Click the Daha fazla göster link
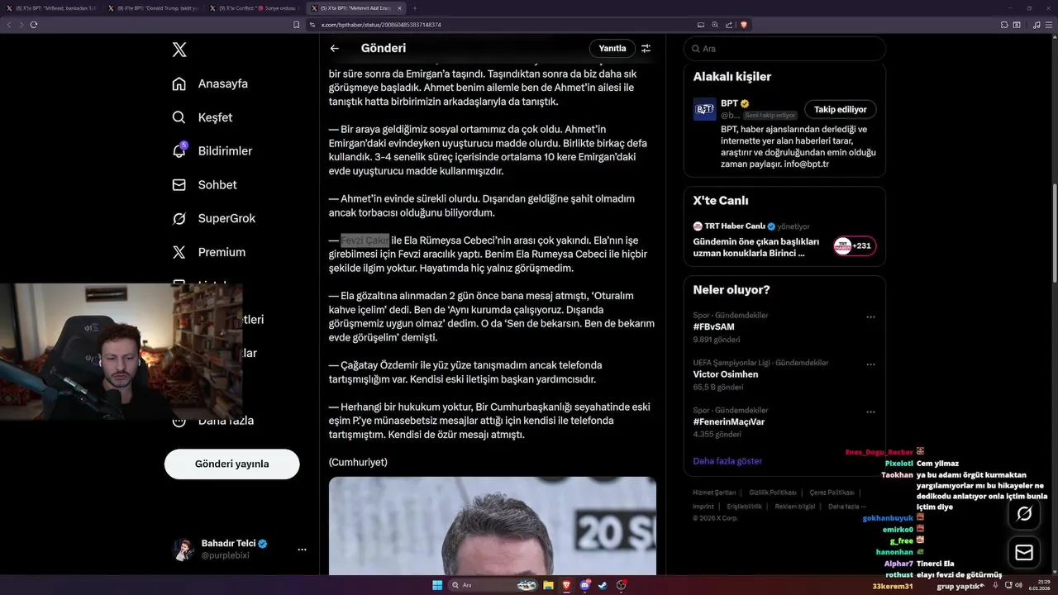This screenshot has height=595, width=1058. click(727, 460)
